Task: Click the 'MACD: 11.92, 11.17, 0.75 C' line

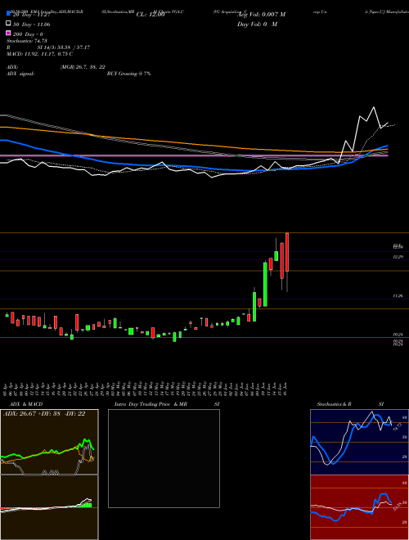Action: tap(39, 54)
